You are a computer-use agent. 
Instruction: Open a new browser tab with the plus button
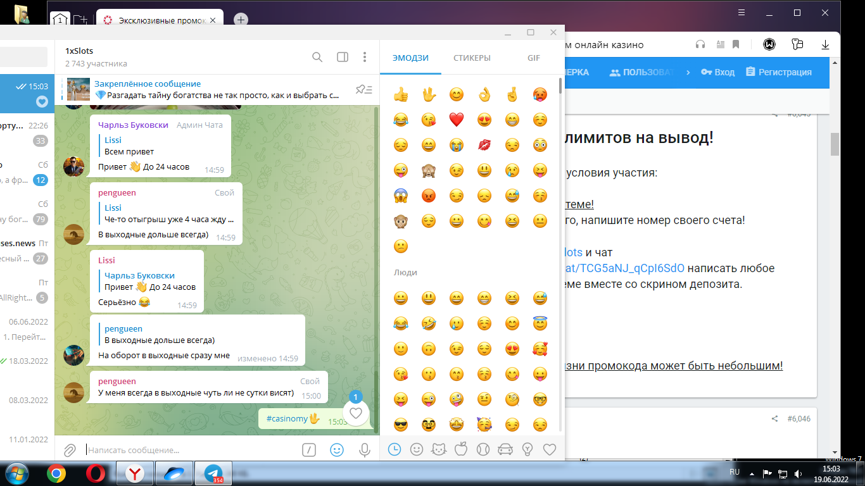click(x=241, y=20)
